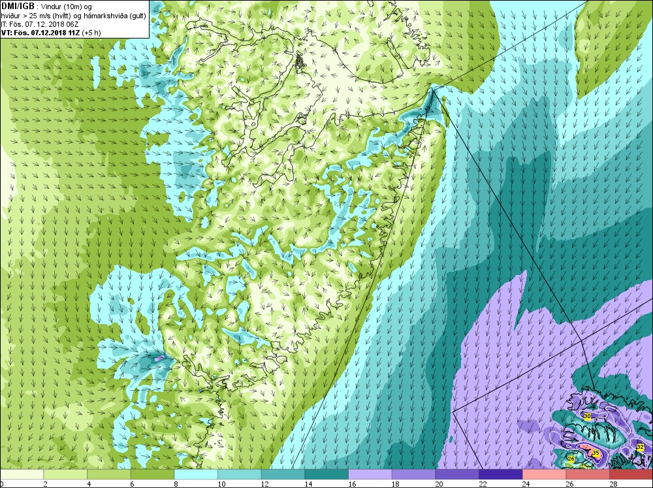Image resolution: width=653 pixels, height=488 pixels.
Task: Click the scale number '20'
Action: click(439, 484)
